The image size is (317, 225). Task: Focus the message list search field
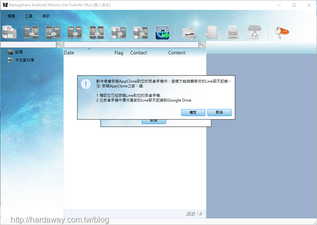pyautogui.click(x=131, y=45)
